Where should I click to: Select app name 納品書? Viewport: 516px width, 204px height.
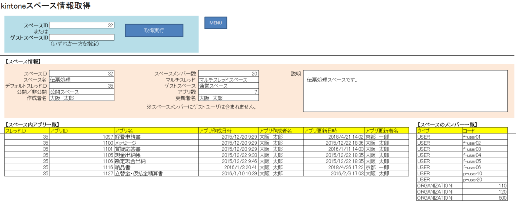tap(156, 167)
